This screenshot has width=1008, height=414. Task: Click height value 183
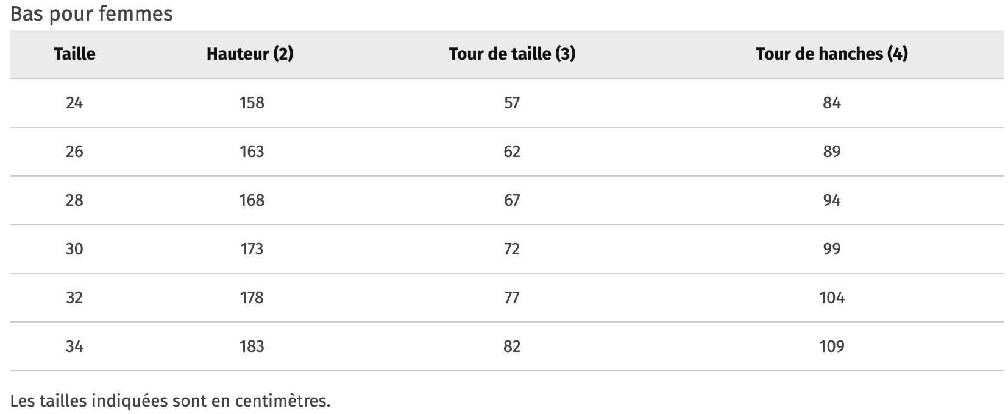pos(252,346)
